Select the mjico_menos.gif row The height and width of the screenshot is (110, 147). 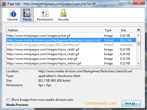(71, 63)
